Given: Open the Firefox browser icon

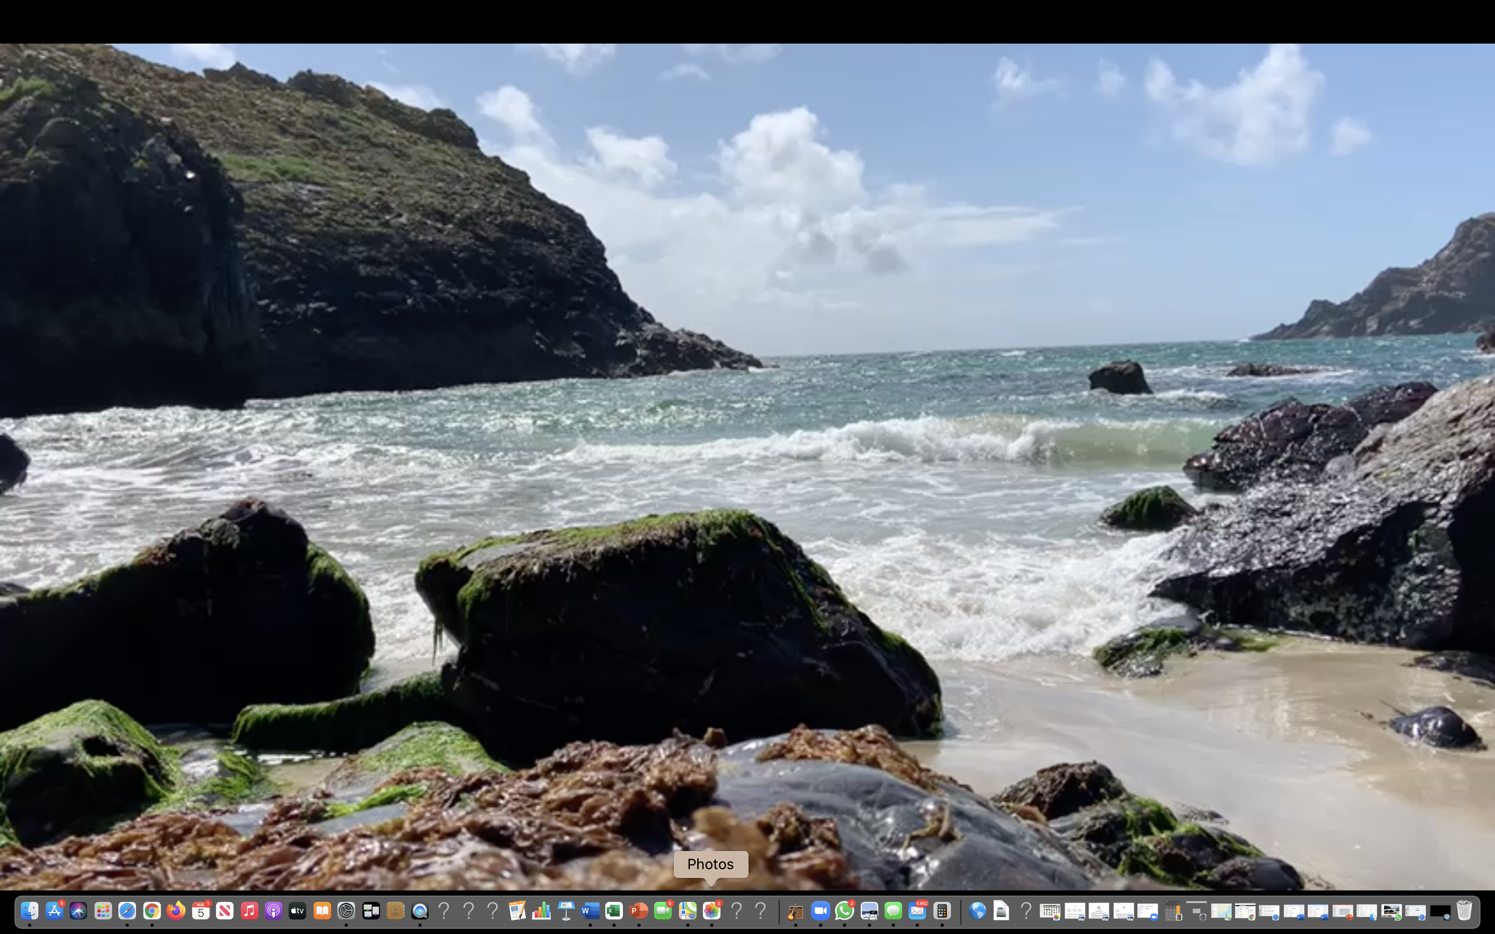Looking at the screenshot, I should click(x=175, y=911).
